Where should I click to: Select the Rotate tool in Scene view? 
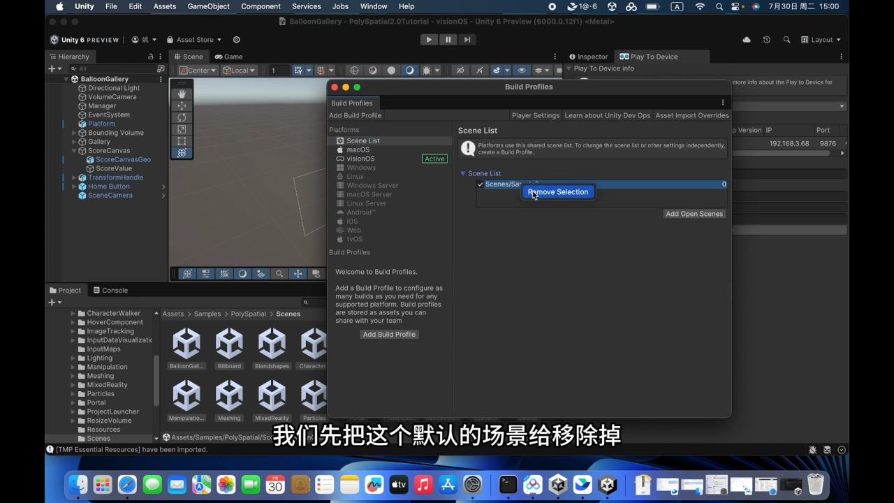point(182,117)
